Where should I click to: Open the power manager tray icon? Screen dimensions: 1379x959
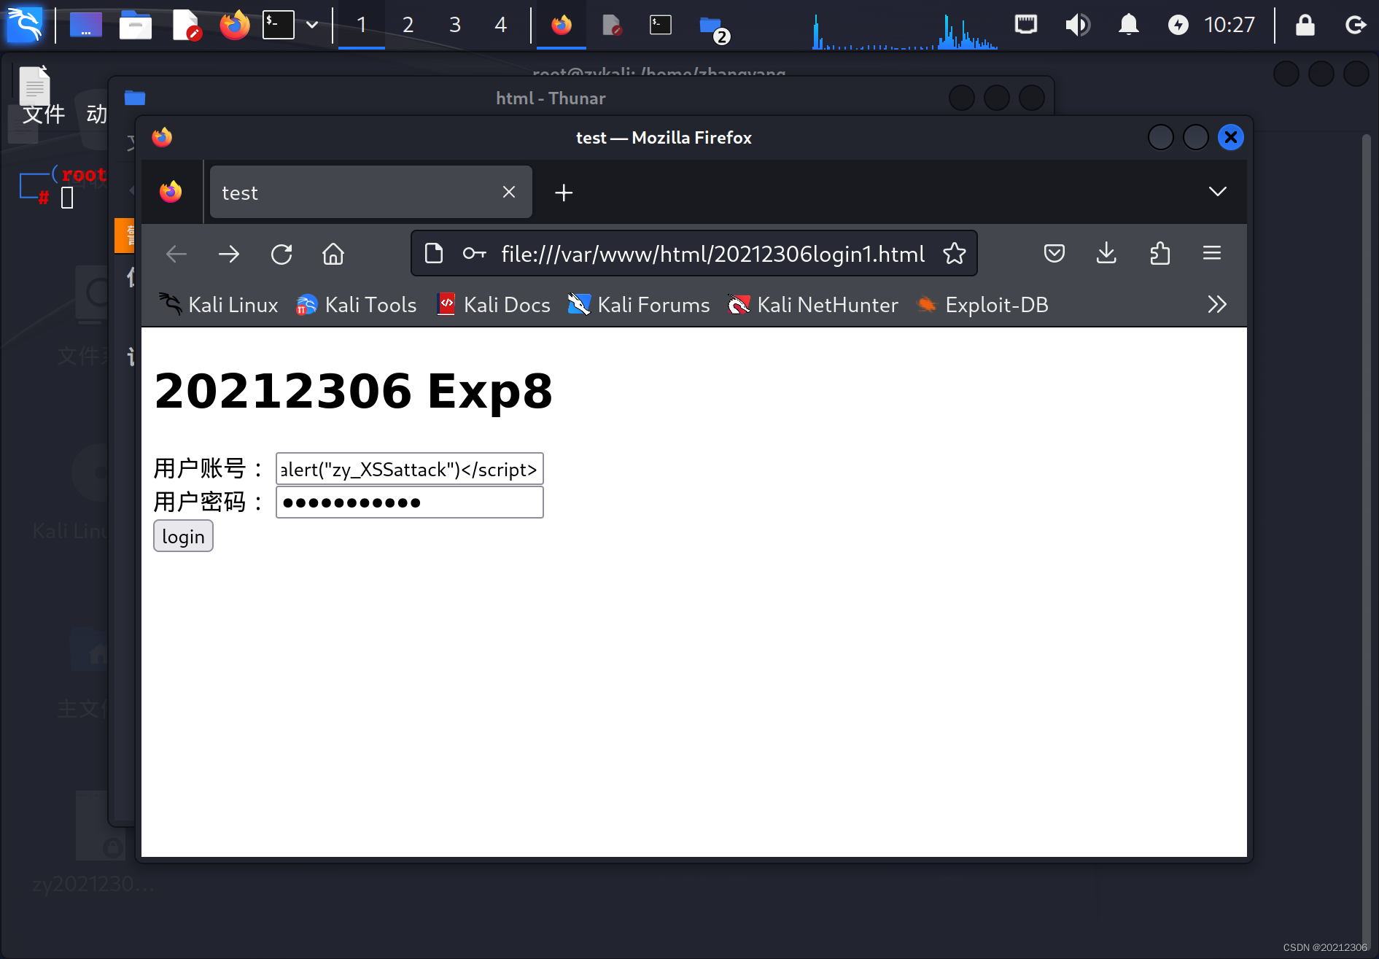pyautogui.click(x=1178, y=25)
